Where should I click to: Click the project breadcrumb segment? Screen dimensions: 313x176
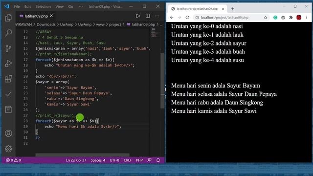coord(115,24)
